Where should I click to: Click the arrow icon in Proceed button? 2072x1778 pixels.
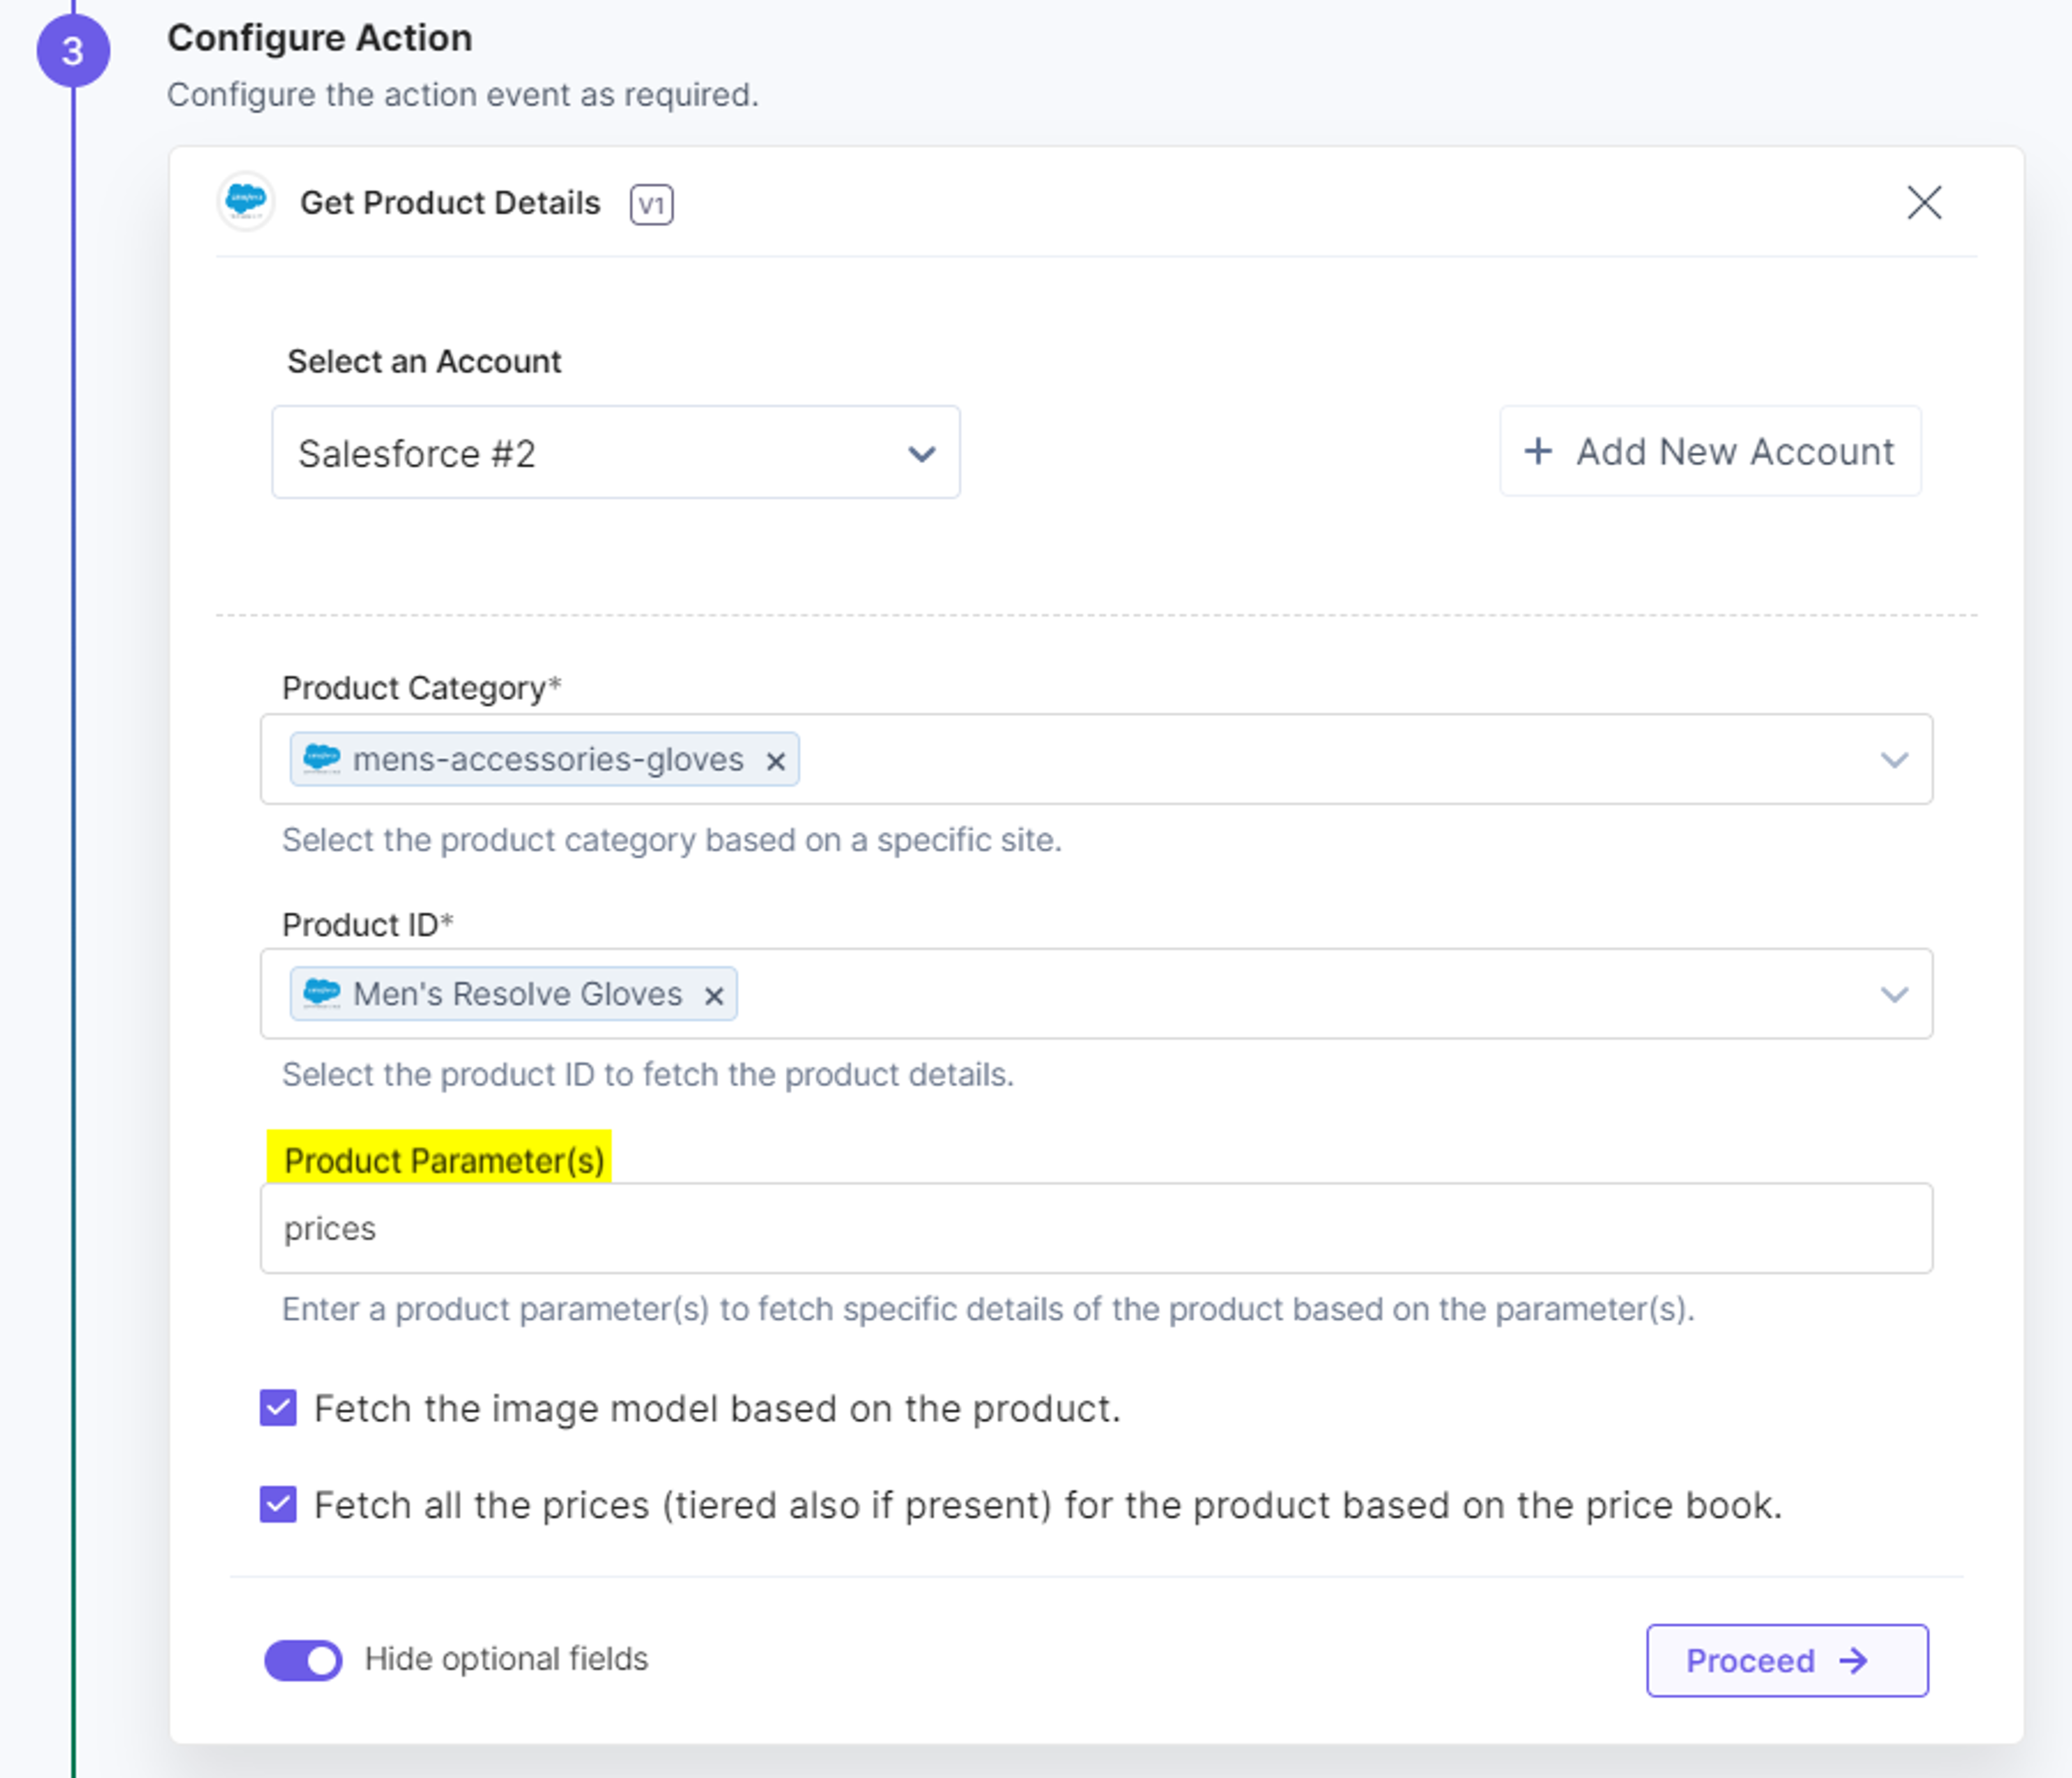1853,1661
